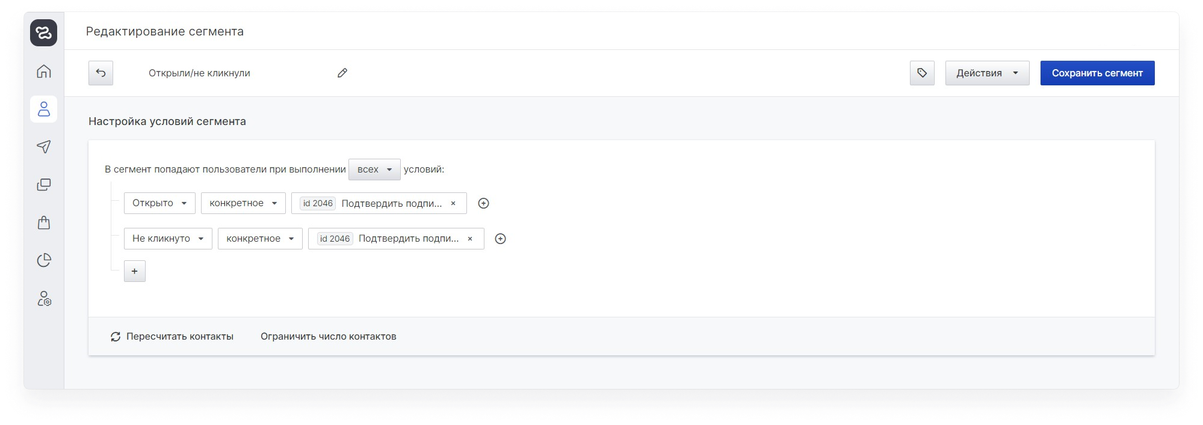1203x425 pixels.
Task: Open the 'Не кликнуто' condition dropdown
Action: coord(168,239)
